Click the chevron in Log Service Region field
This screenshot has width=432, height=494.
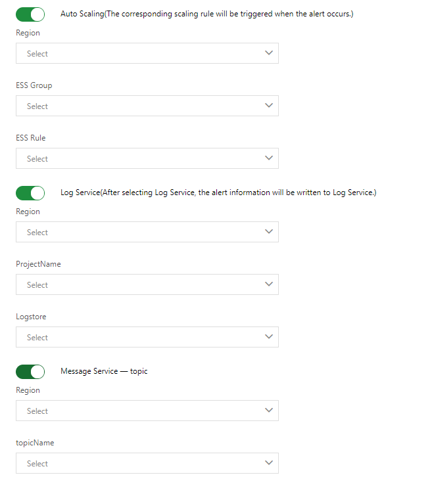(268, 231)
